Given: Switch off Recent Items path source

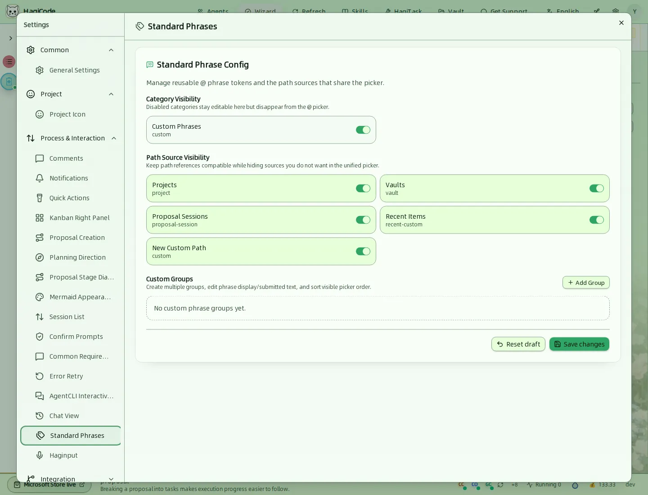Looking at the screenshot, I should [x=597, y=220].
